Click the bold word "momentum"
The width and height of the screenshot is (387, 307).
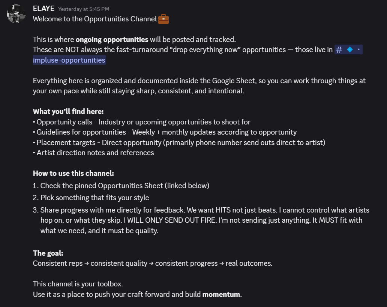pyautogui.click(x=221, y=294)
